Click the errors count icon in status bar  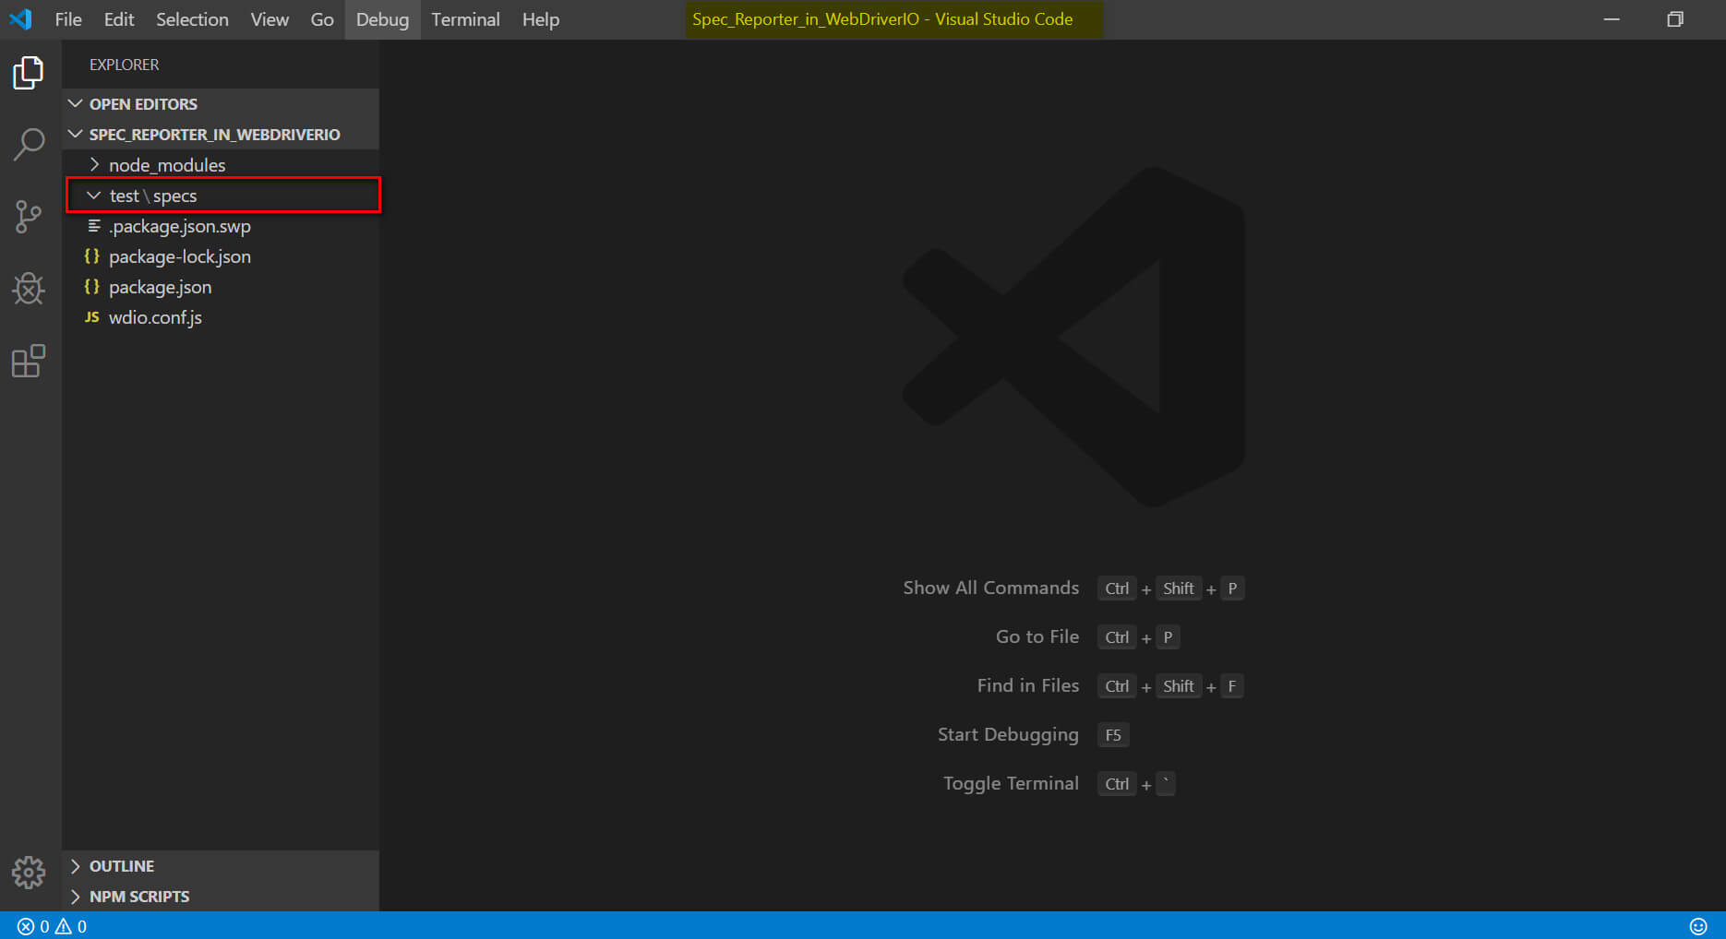pos(26,926)
